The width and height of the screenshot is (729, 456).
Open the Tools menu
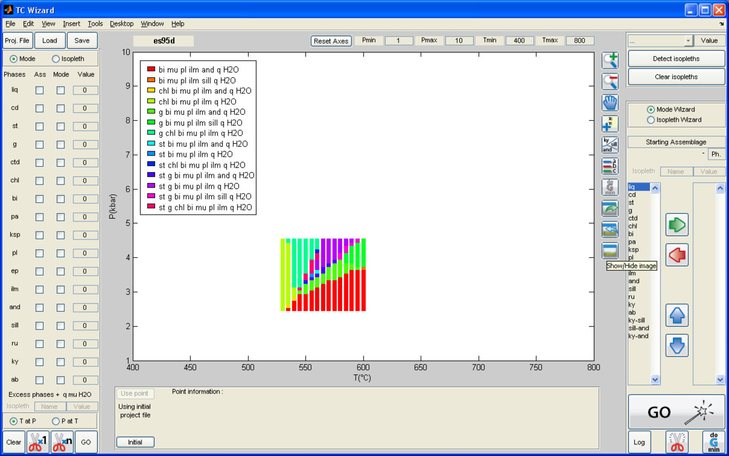(95, 24)
